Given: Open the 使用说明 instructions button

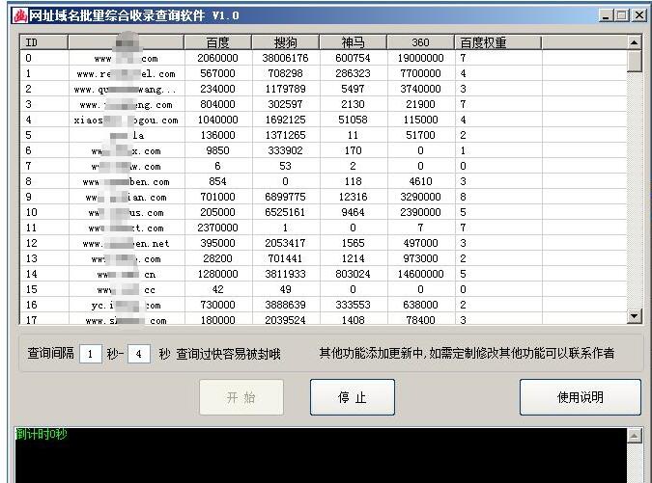Looking at the screenshot, I should click(581, 397).
